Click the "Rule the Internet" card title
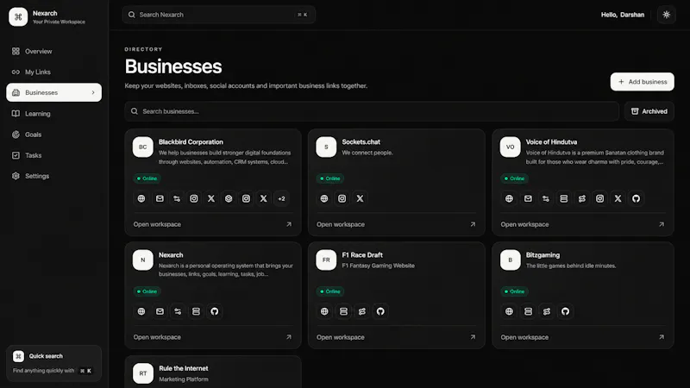This screenshot has width=690, height=388. 184,368
